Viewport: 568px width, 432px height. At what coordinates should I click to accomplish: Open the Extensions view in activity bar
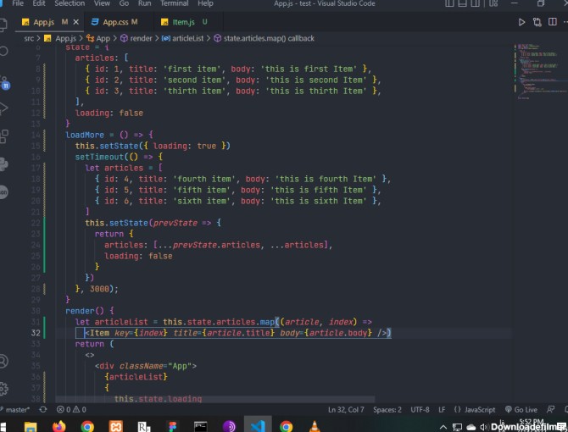(x=3, y=136)
